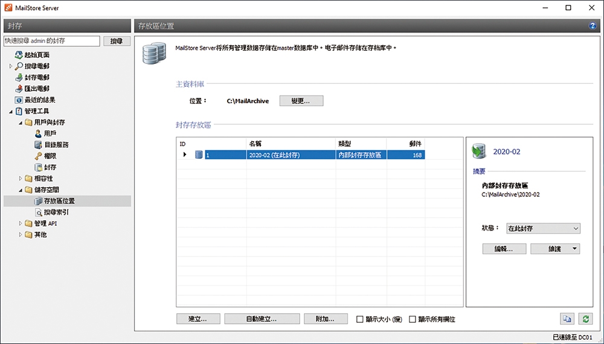
Task: Expand the 相容性 tree node
Action: point(21,179)
